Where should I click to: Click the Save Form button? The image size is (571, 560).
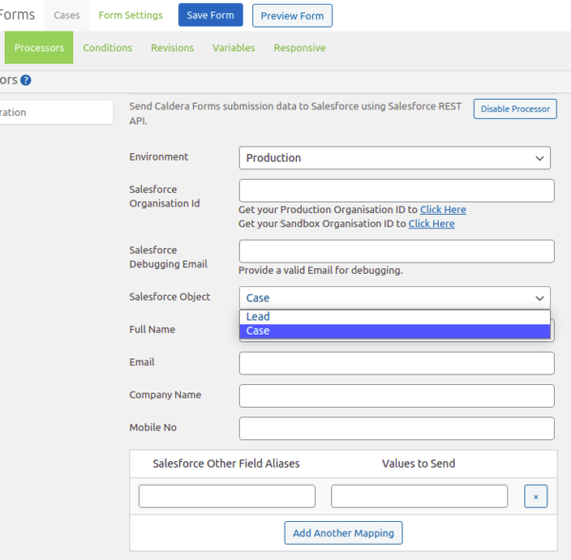click(210, 15)
